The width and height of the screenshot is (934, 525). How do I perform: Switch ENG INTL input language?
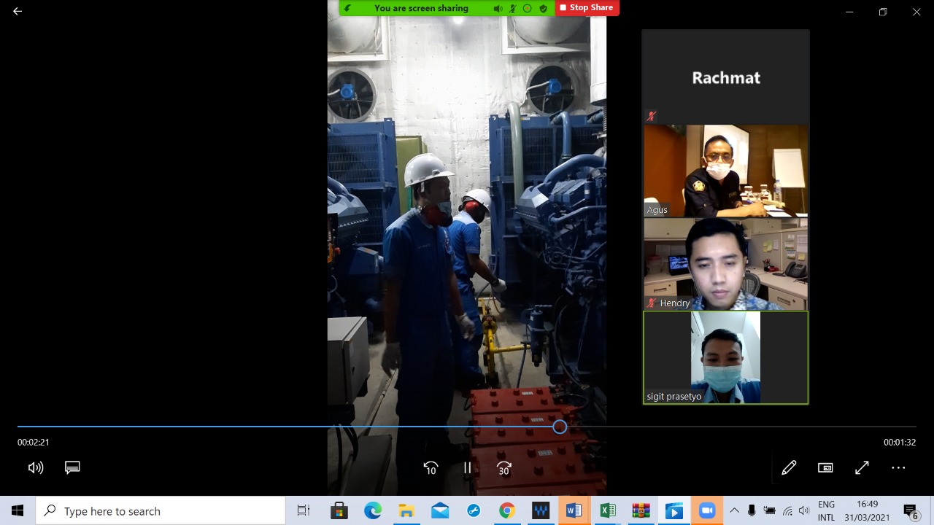coord(826,511)
